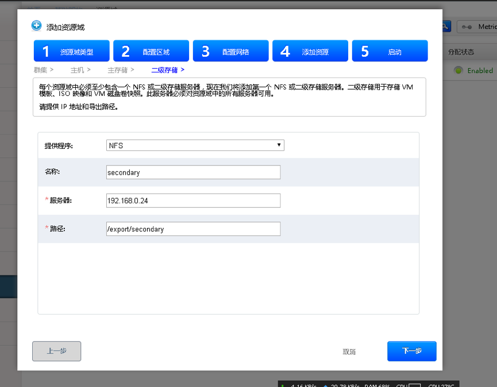This screenshot has height=387, width=497.
Task: Click the 服务器 field with 192.168.0.24
Action: [194, 200]
